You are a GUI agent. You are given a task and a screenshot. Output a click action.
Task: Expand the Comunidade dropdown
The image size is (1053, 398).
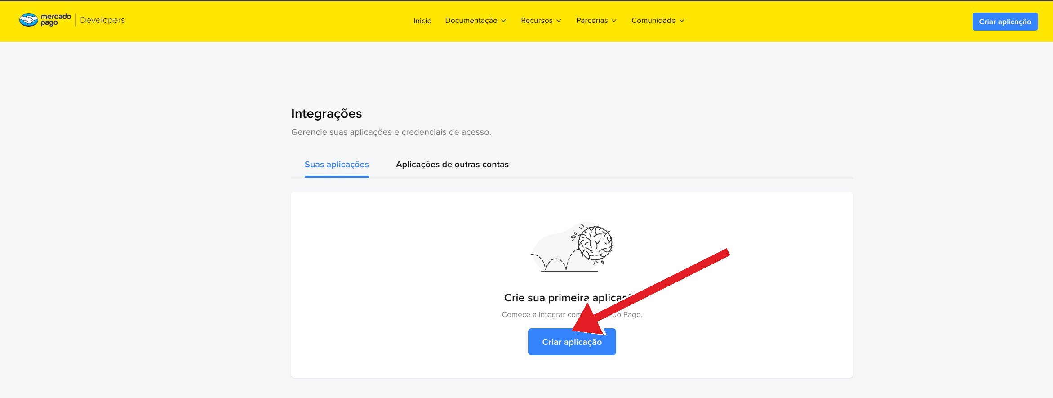[658, 21]
